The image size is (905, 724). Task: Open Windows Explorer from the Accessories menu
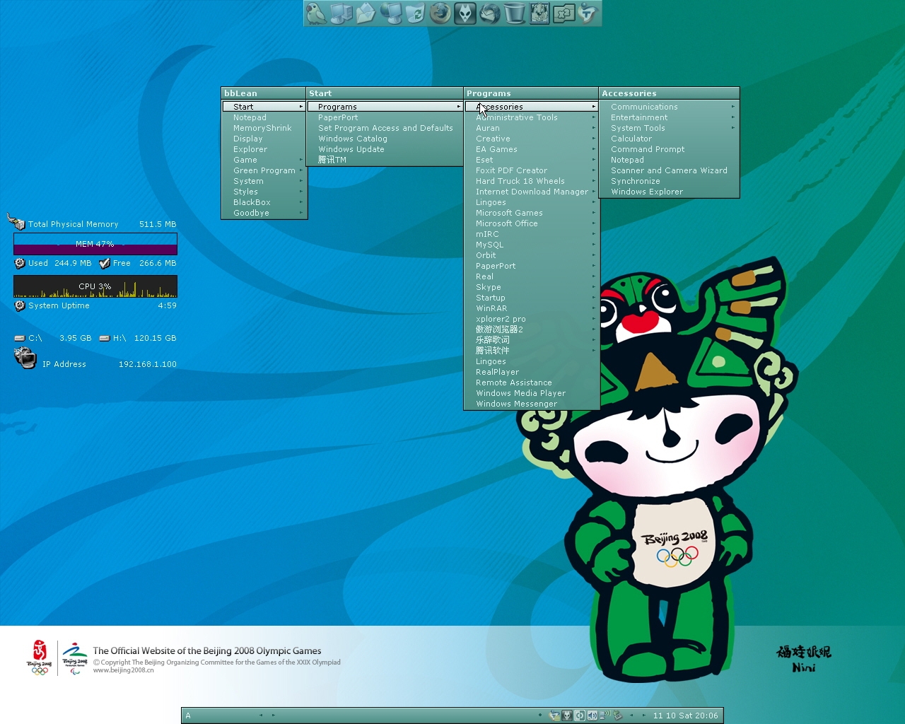point(669,192)
